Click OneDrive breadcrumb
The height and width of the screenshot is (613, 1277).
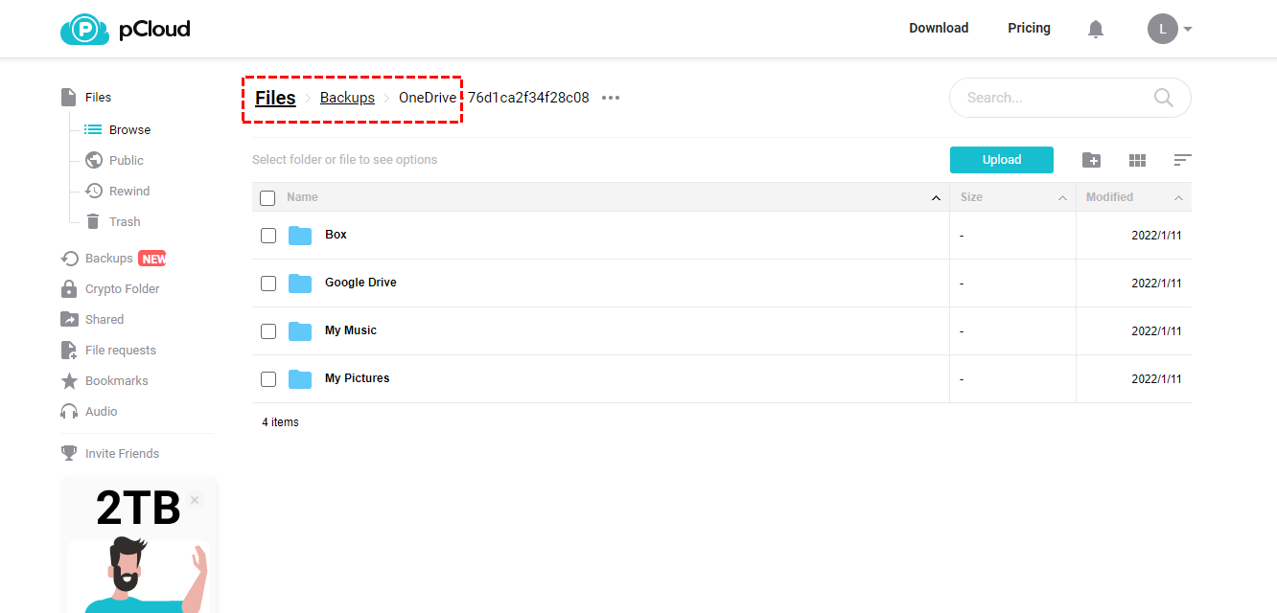(428, 98)
